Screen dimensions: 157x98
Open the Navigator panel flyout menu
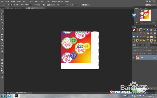[x=156, y=9]
